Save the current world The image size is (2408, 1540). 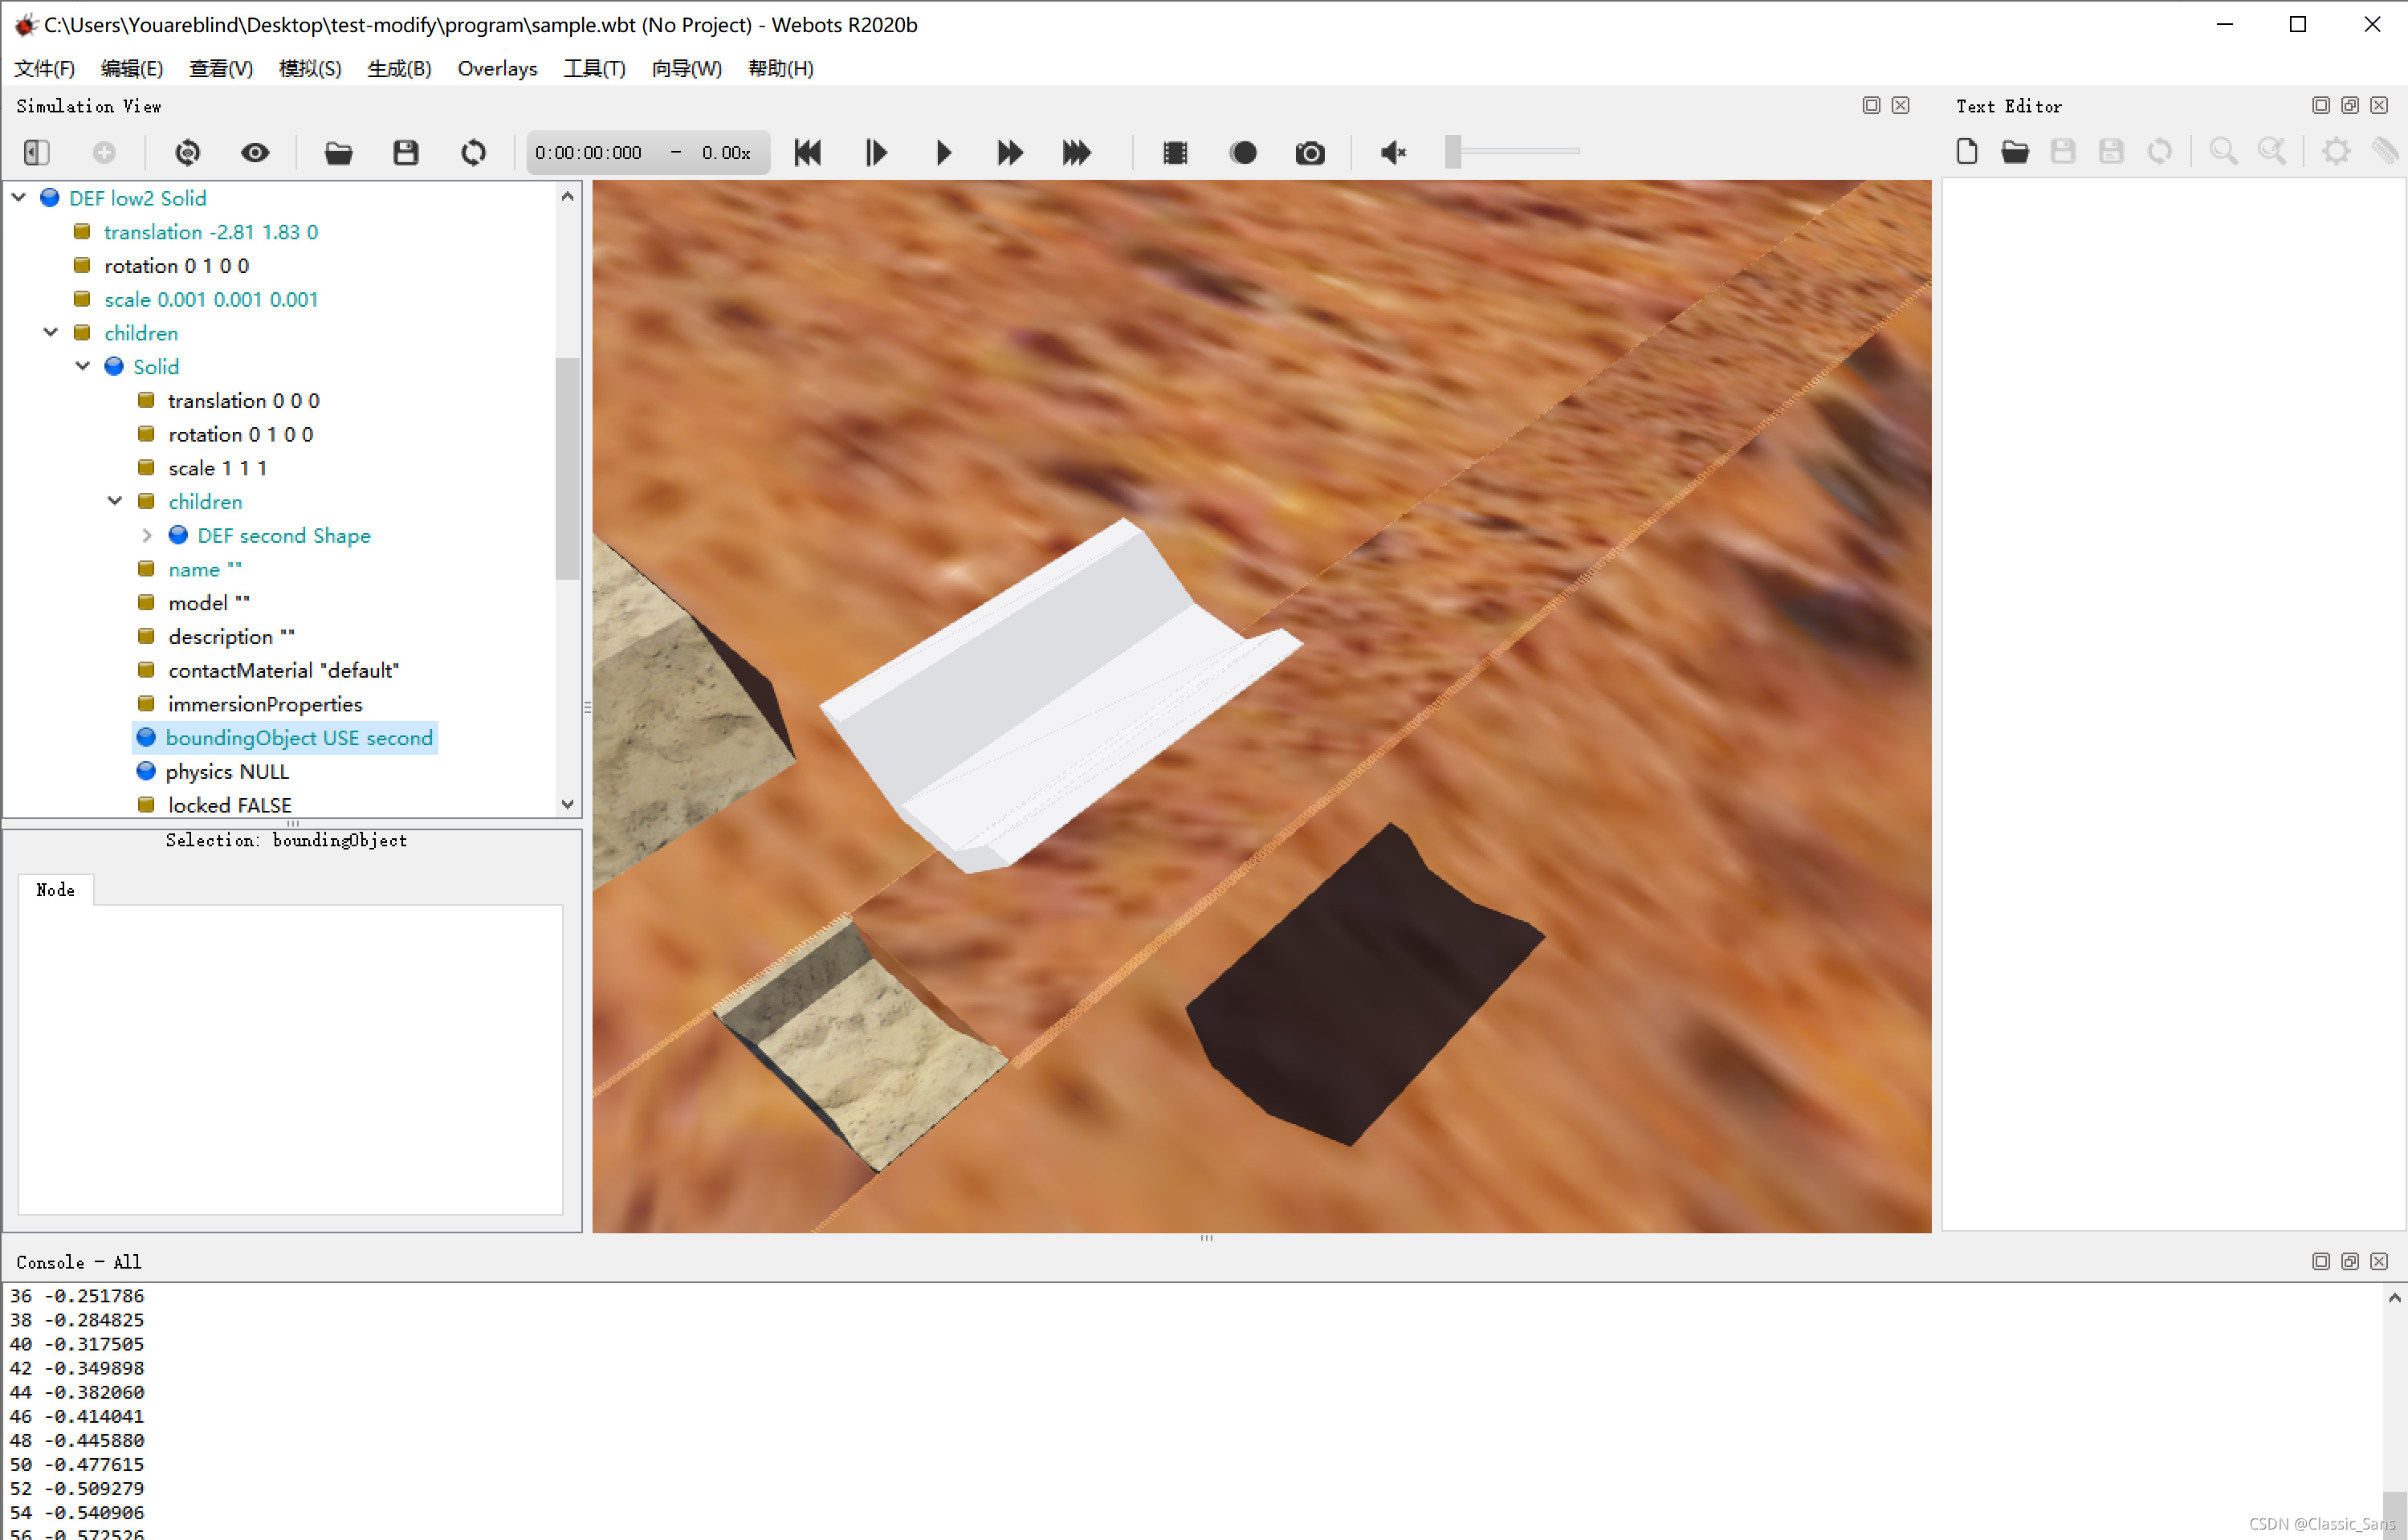click(x=406, y=152)
